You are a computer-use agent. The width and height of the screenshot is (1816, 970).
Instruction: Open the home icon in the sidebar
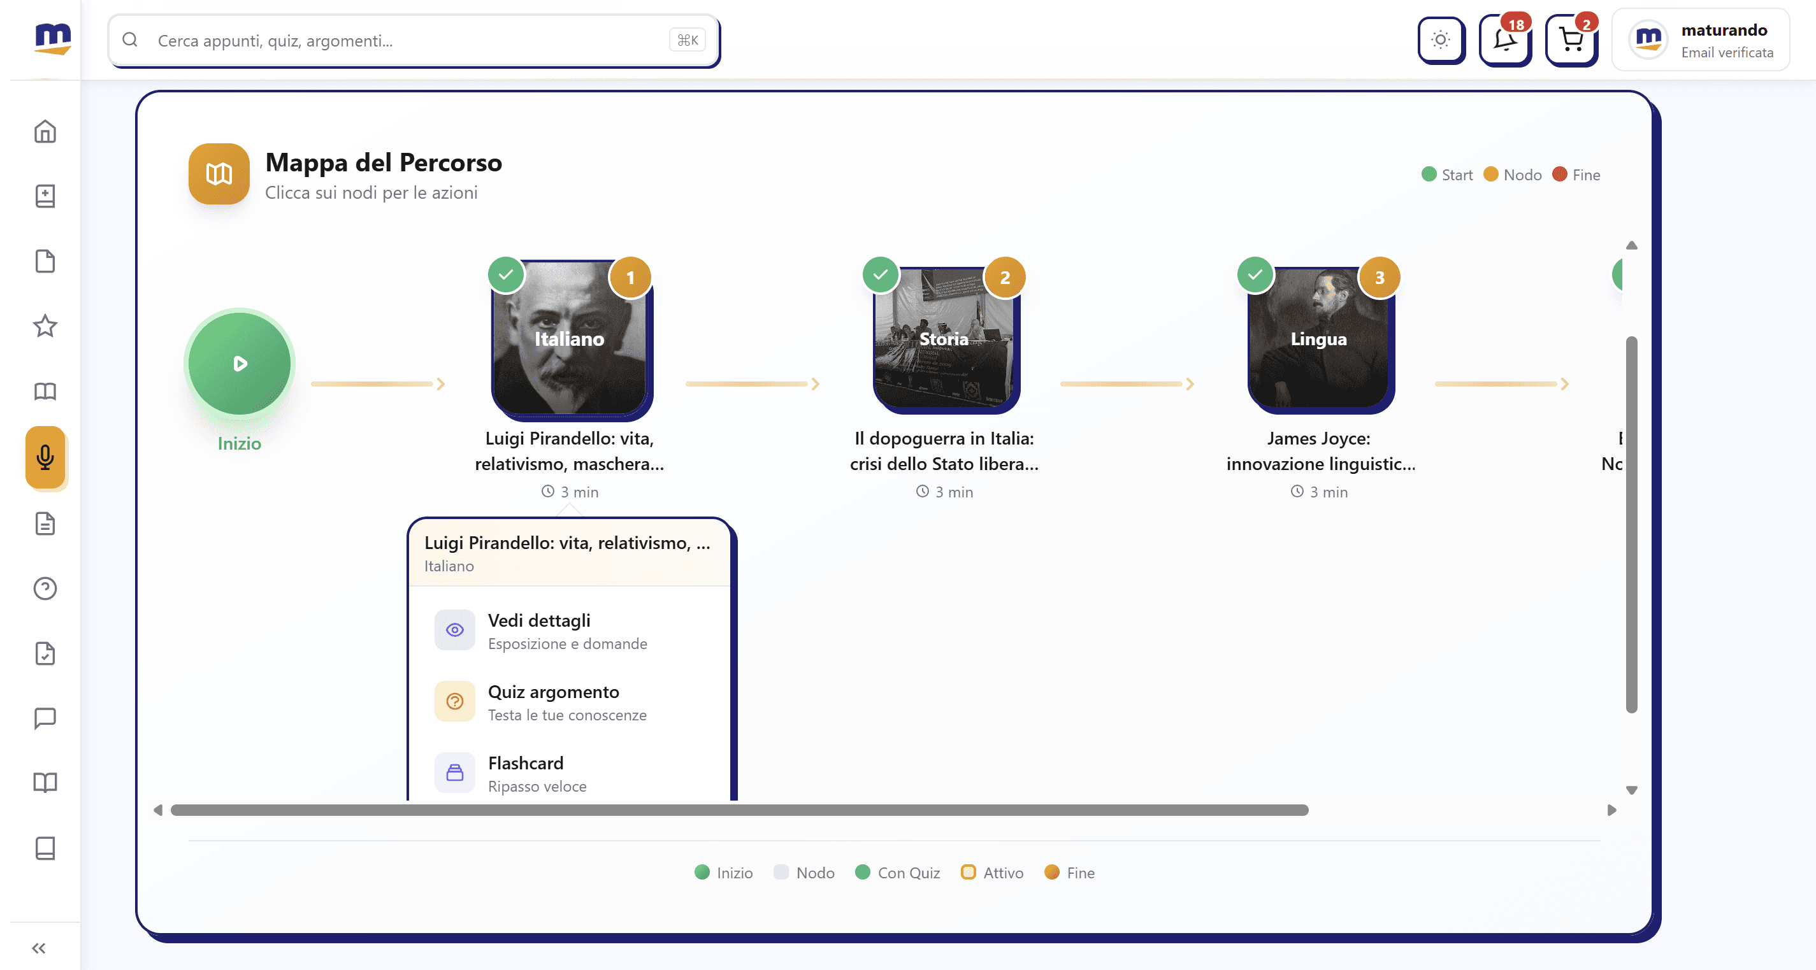pos(45,131)
